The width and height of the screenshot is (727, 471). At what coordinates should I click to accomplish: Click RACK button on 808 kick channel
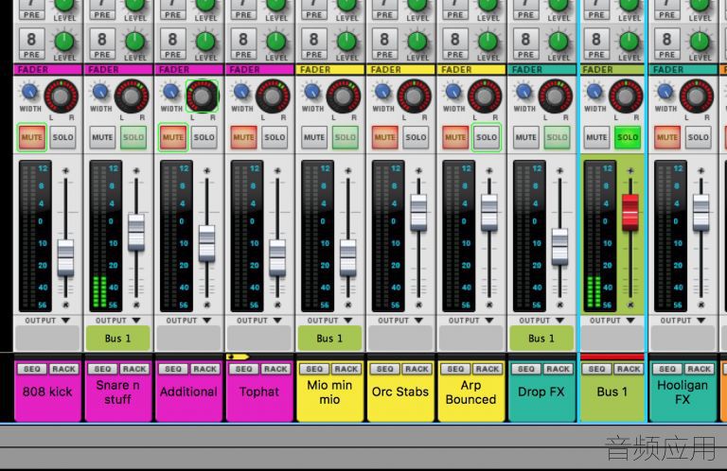pos(63,369)
